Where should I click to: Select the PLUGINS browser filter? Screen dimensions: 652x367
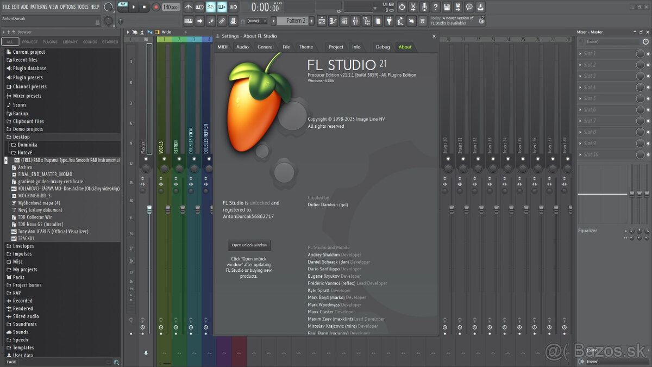click(x=50, y=42)
